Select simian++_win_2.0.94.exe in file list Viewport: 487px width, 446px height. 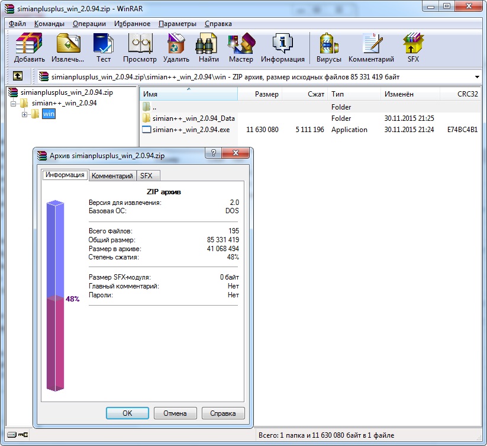coord(191,130)
